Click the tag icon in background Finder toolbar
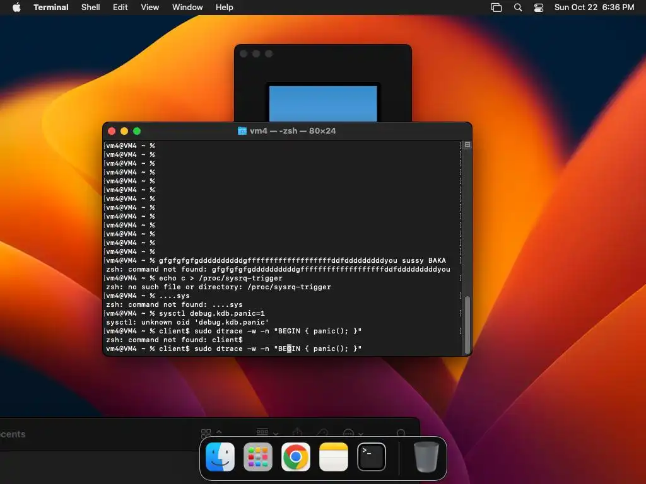This screenshot has height=484, width=646. pyautogui.click(x=323, y=432)
